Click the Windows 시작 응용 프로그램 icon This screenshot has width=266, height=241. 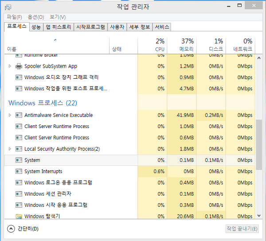coord(19,205)
